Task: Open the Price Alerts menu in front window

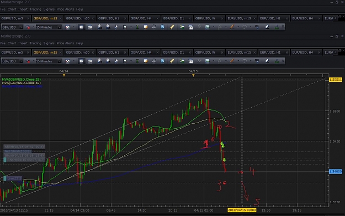Action: (65, 43)
